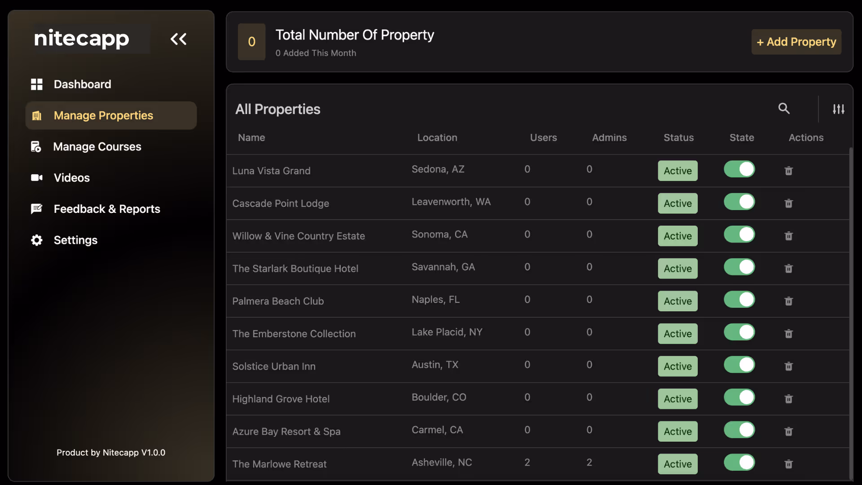Click the Settings gear icon
The height and width of the screenshot is (485, 862).
point(37,240)
